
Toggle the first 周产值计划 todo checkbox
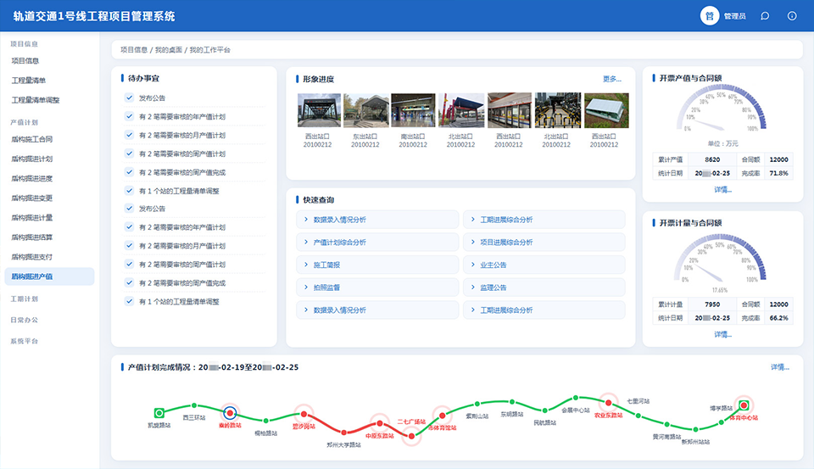coord(129,154)
